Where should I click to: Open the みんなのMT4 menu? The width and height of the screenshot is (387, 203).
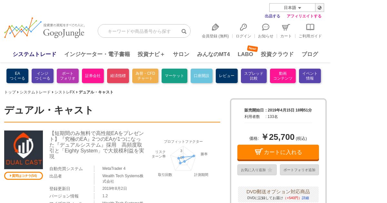click(x=213, y=54)
